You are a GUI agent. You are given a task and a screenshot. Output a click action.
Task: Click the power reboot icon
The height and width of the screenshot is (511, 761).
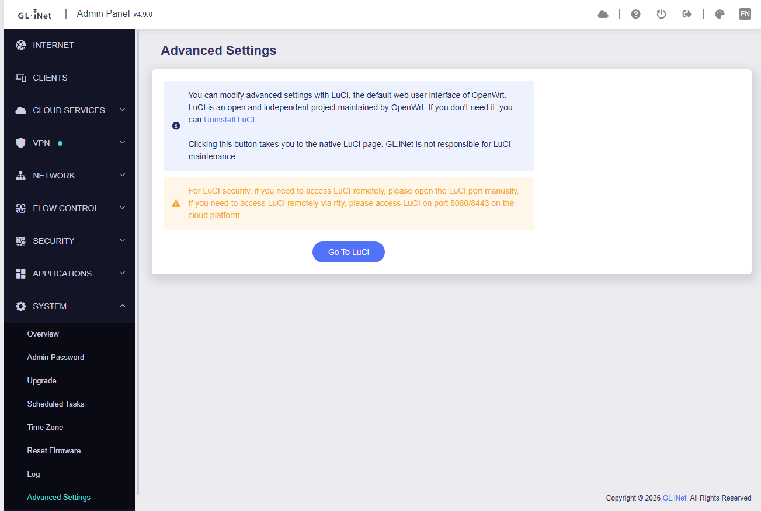[x=661, y=14]
